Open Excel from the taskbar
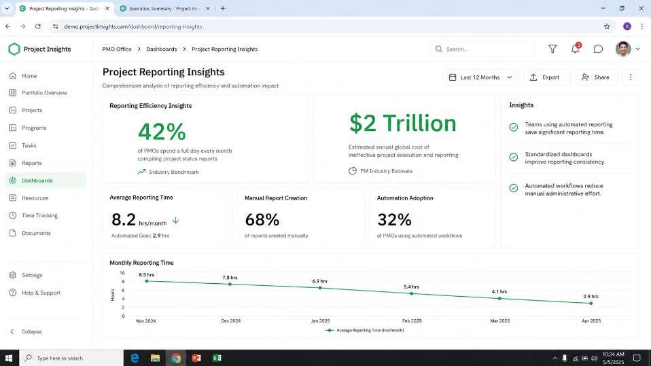The height and width of the screenshot is (366, 651). point(216,358)
